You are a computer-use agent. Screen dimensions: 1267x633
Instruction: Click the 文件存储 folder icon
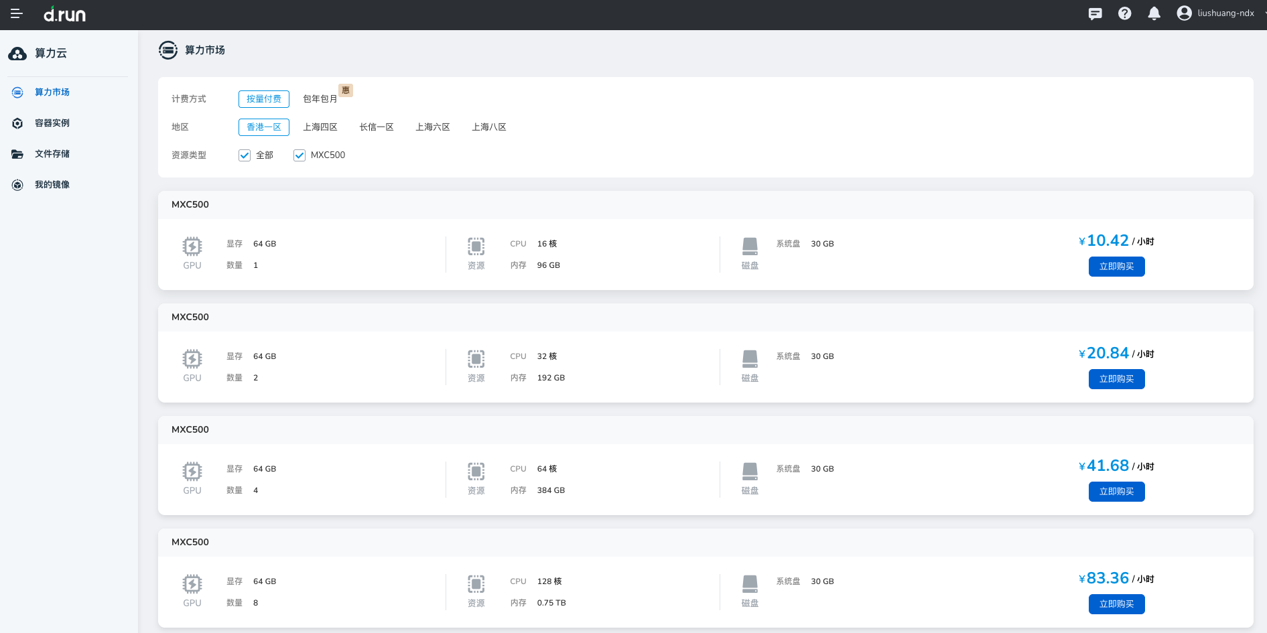[x=17, y=154]
